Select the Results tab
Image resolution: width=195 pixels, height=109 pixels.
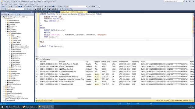pos(39,59)
